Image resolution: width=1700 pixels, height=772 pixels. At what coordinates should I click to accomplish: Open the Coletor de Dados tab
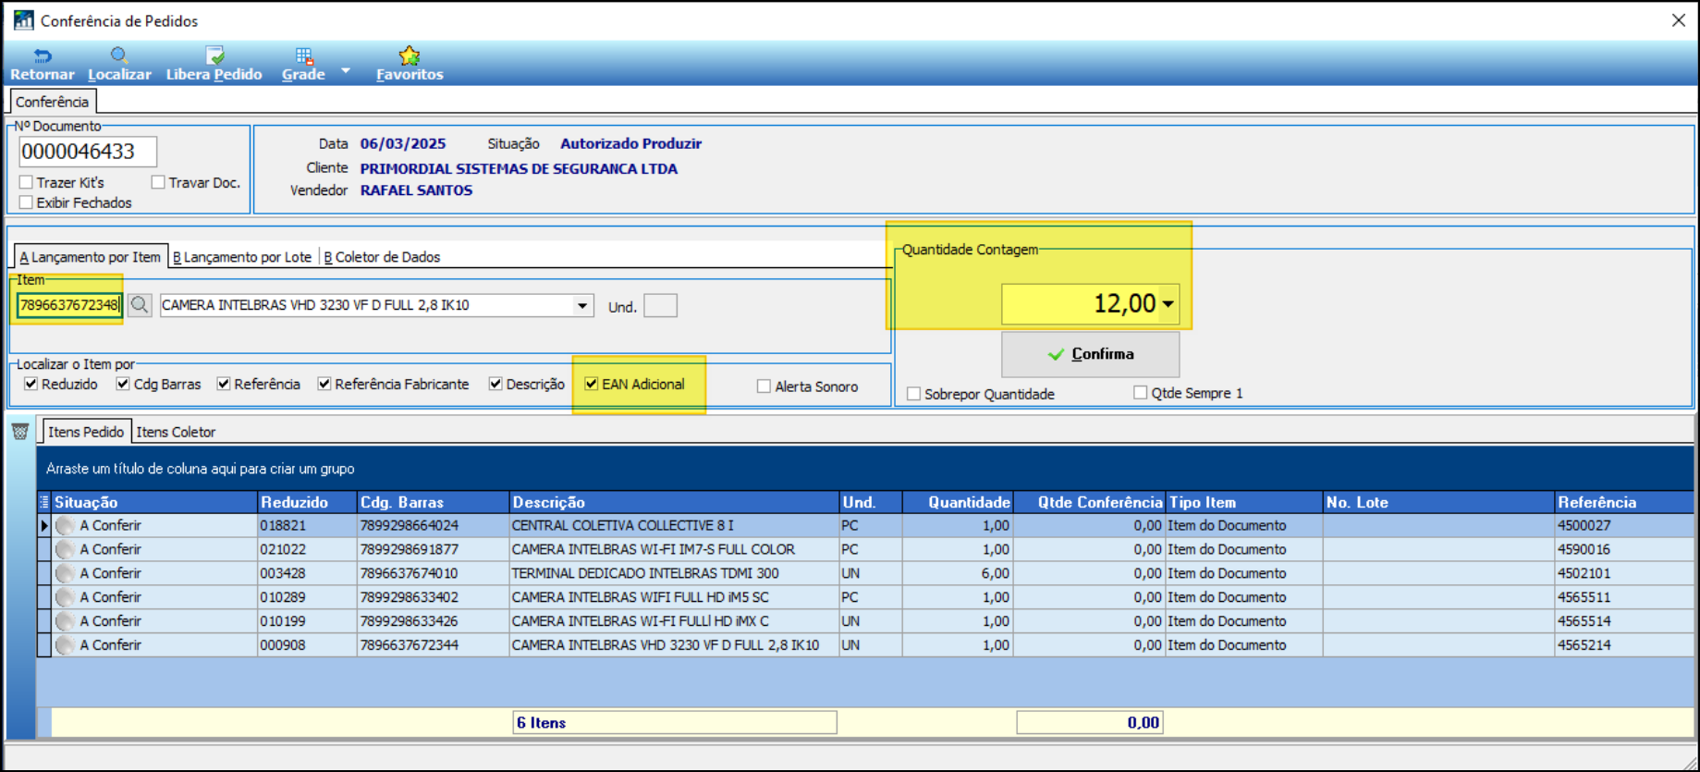pyautogui.click(x=382, y=257)
